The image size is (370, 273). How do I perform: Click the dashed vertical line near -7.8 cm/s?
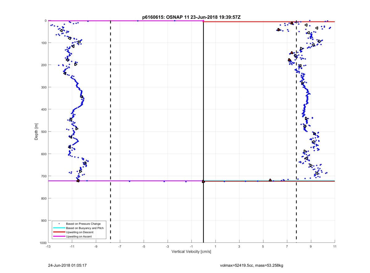[110, 132]
